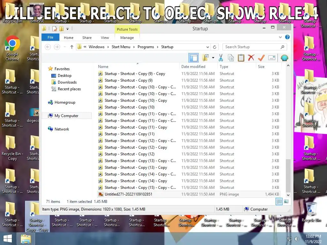This screenshot has height=245, width=327.
Task: Select Downloads in navigation pane
Action: [x=67, y=82]
